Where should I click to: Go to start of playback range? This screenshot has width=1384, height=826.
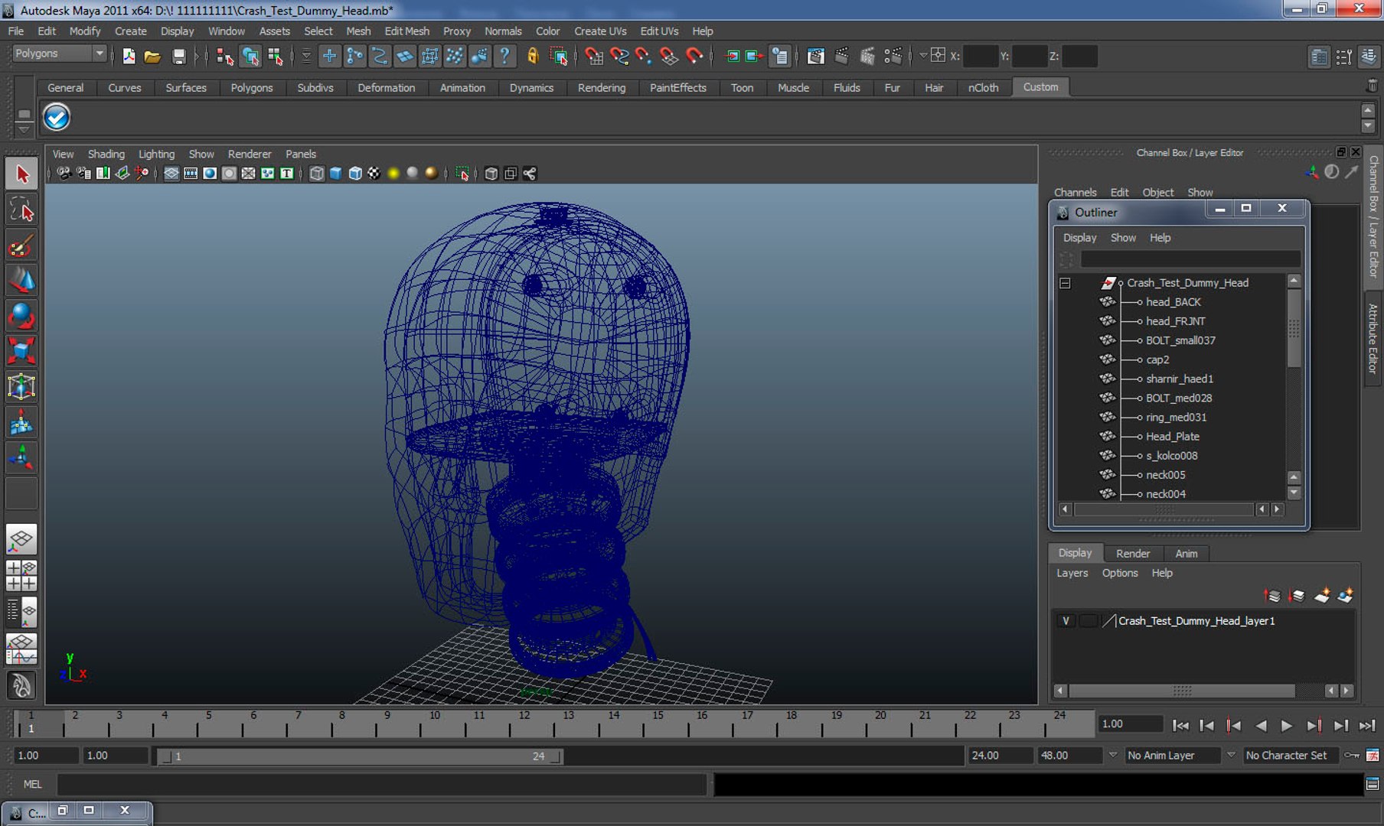tap(1180, 725)
